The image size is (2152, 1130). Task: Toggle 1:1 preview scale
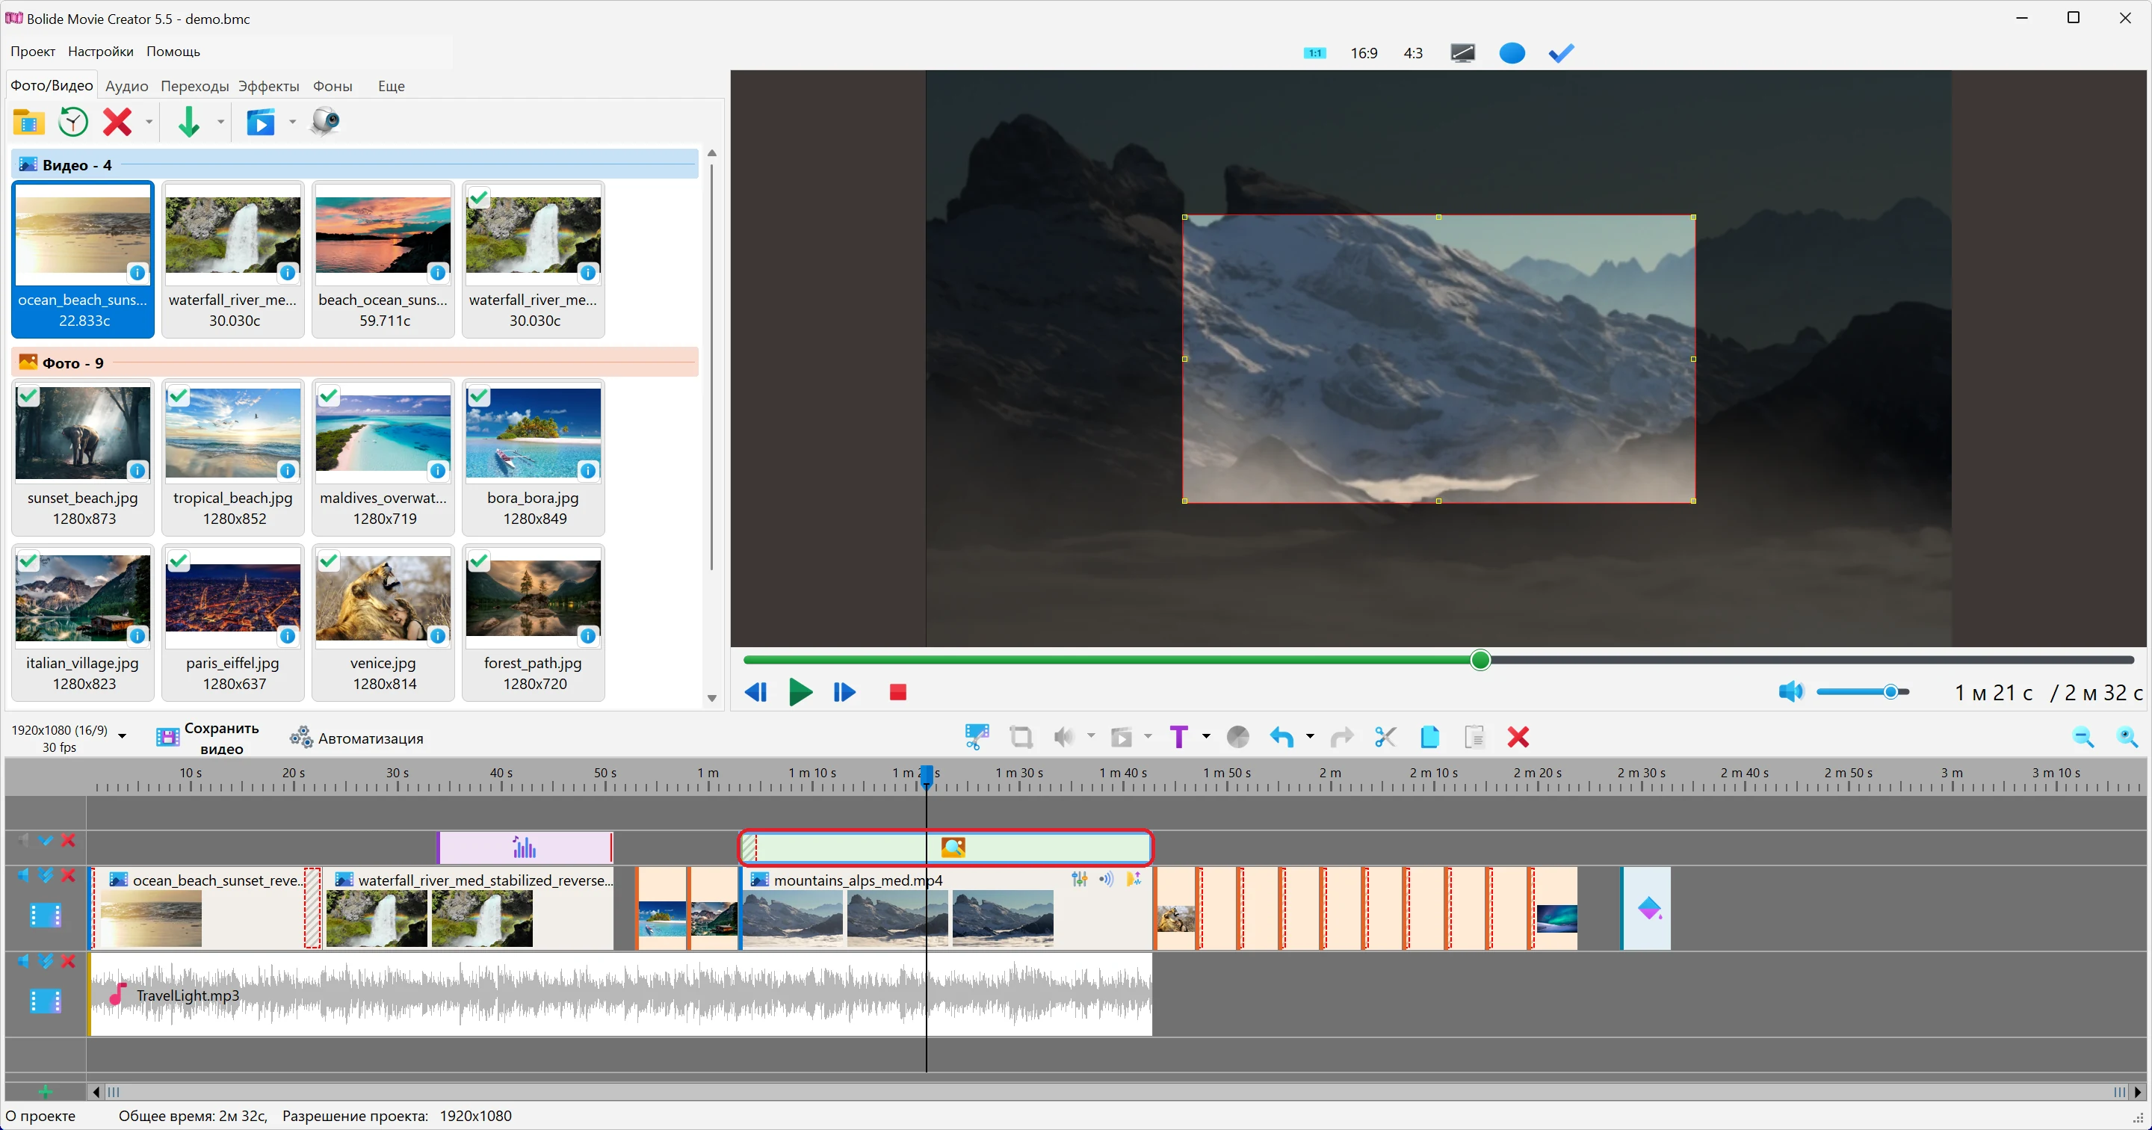pos(1315,54)
